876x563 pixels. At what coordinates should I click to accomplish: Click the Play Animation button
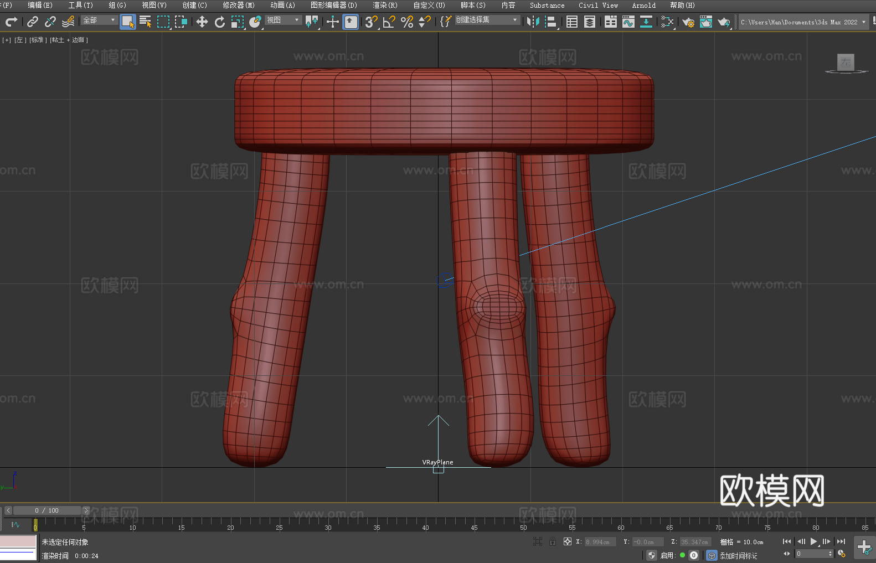813,541
